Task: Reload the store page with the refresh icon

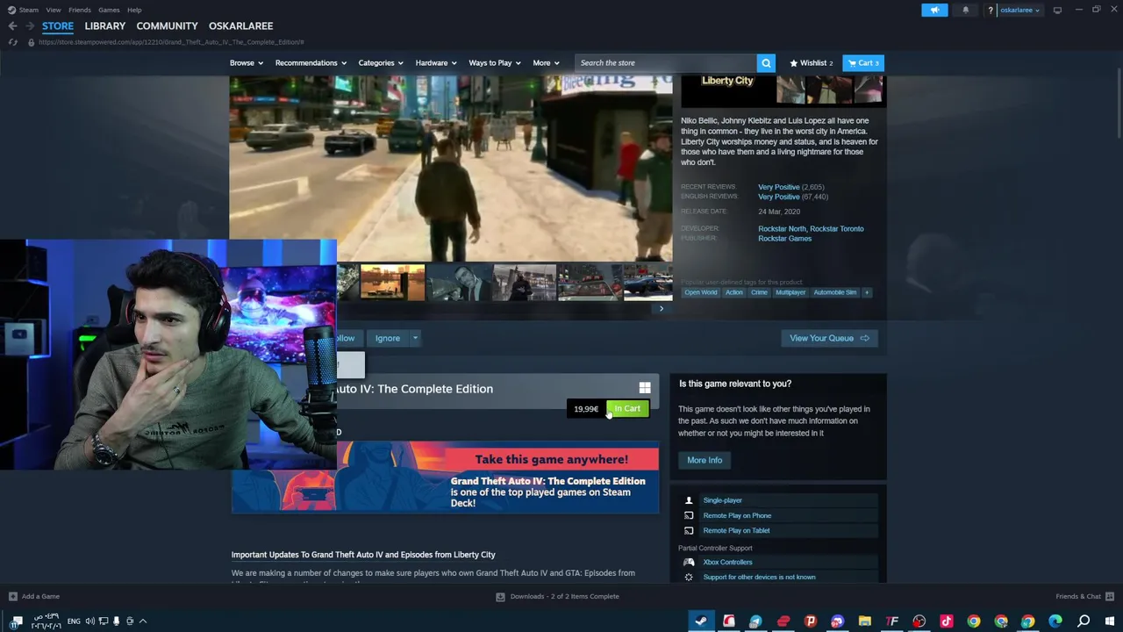Action: pos(12,42)
